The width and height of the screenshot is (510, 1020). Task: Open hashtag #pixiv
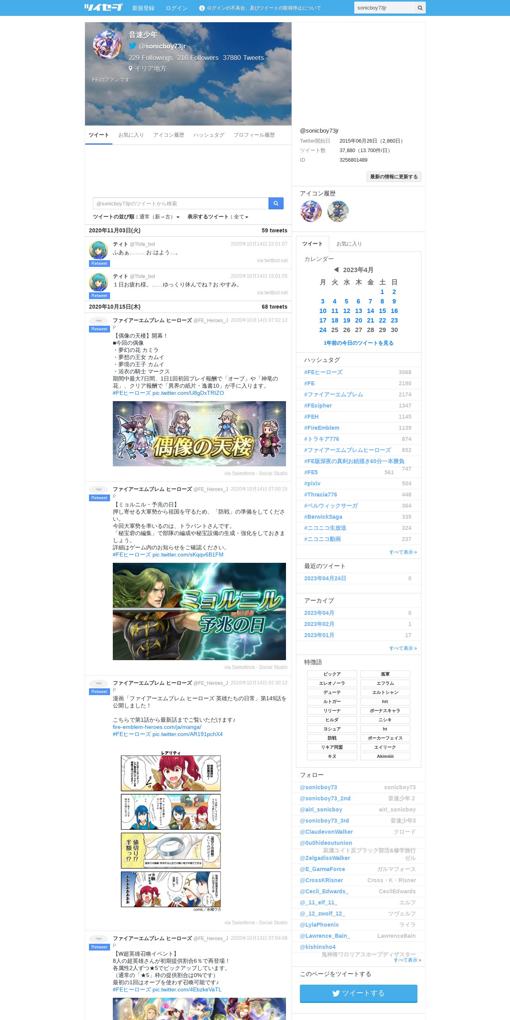point(312,483)
